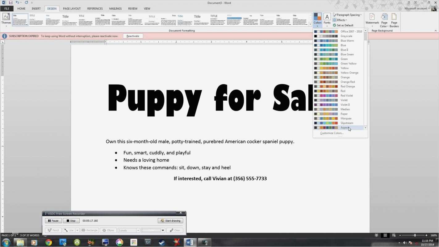Click the Reactivate button
Viewport: 439px width, 247px height.
tap(132, 36)
